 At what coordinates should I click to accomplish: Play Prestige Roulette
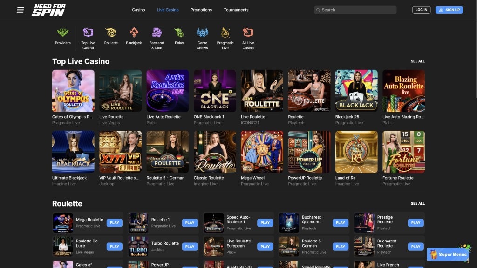[x=416, y=223]
